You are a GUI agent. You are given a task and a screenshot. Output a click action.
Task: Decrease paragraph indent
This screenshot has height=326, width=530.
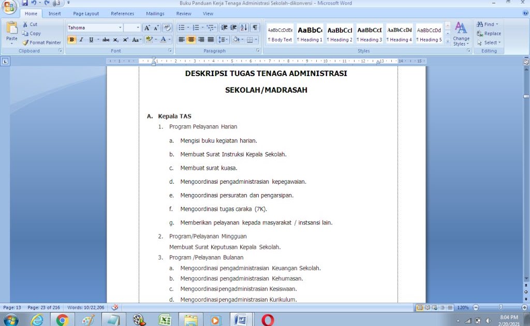point(224,28)
